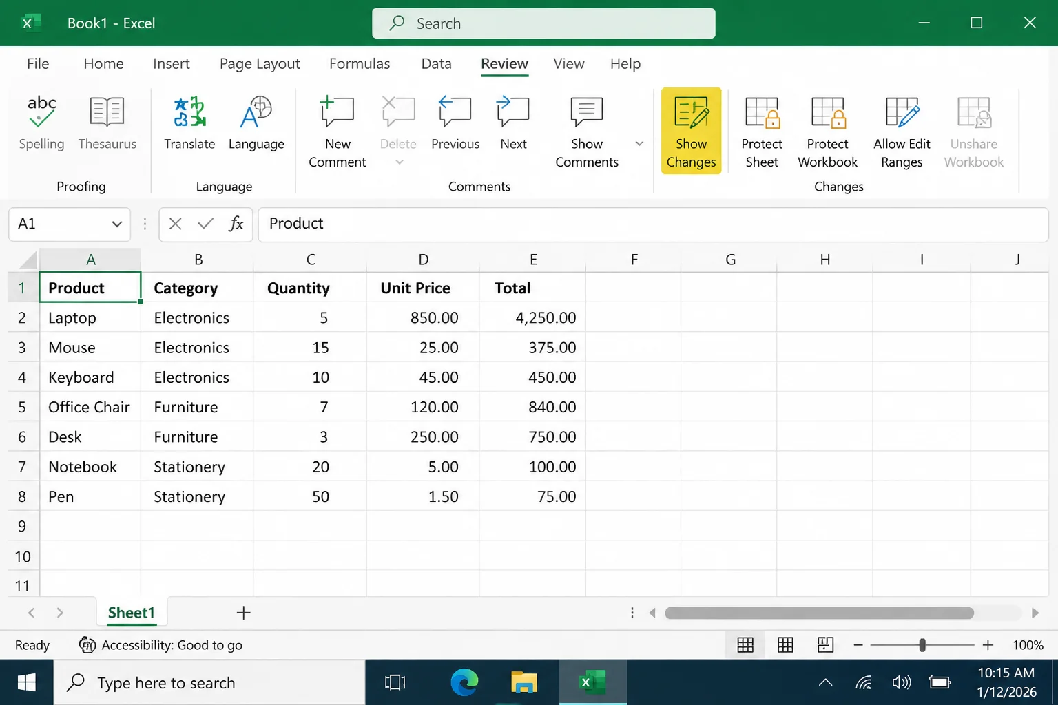The height and width of the screenshot is (705, 1058).
Task: Click the Unit Price header cell
Action: pyautogui.click(x=423, y=288)
